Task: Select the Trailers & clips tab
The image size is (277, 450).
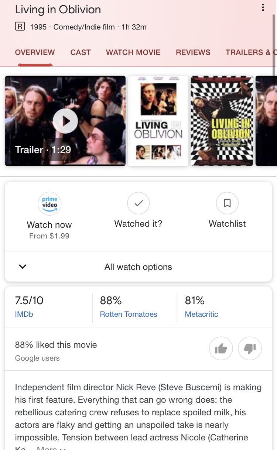Action: (251, 52)
